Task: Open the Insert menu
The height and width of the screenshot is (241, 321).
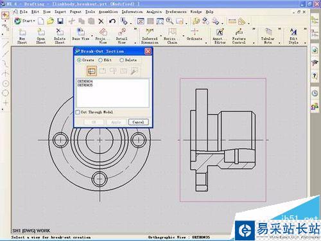Action: point(60,12)
